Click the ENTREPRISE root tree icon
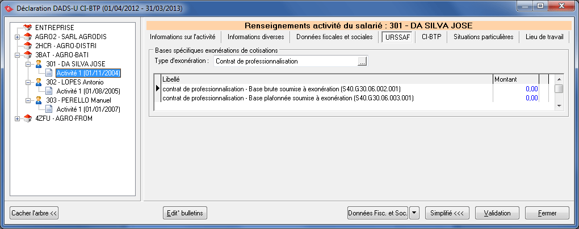Screen dimensions: 579x229 tap(27, 27)
